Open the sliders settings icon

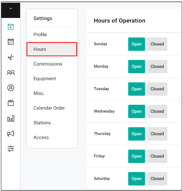11,149
